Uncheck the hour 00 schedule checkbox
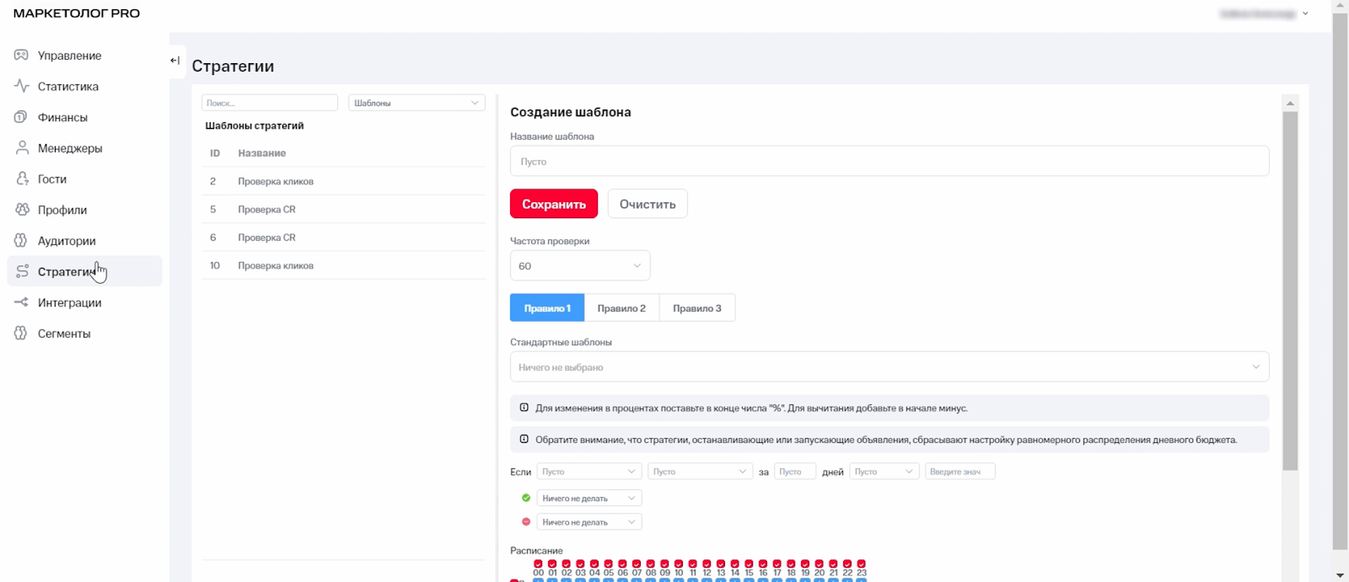The image size is (1349, 582). coord(539,563)
